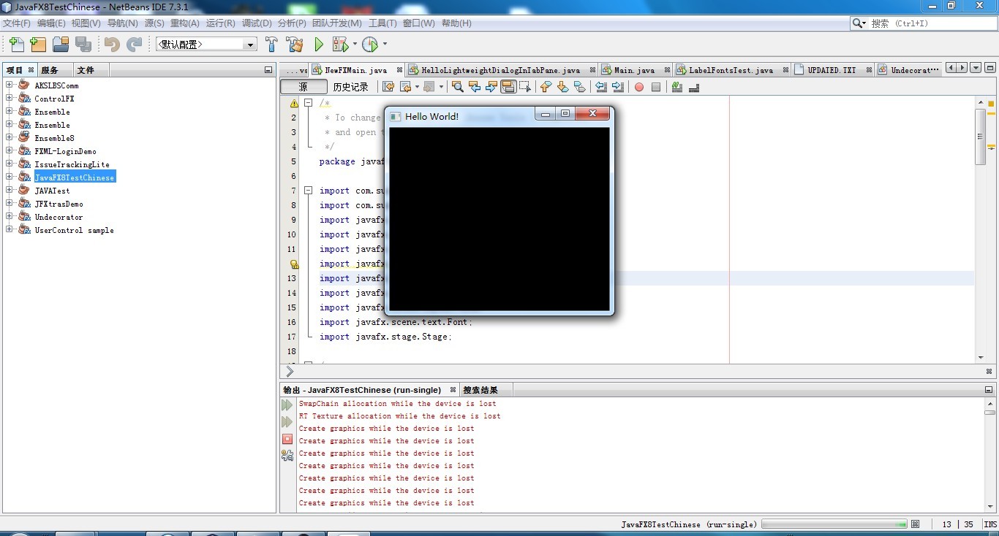The image size is (999, 536).
Task: Toggle rectangular selection in the editor toolbar
Action: (526, 87)
